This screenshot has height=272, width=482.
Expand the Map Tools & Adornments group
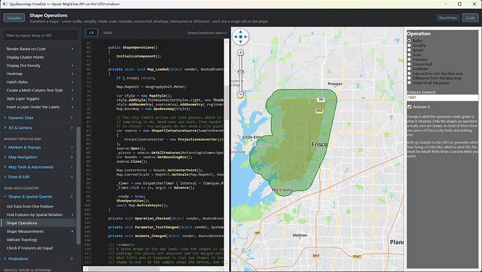click(x=38, y=167)
